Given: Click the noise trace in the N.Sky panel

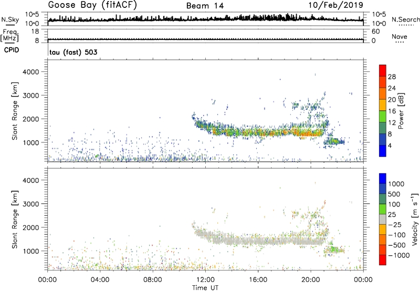Looking at the screenshot, I should (205, 19).
